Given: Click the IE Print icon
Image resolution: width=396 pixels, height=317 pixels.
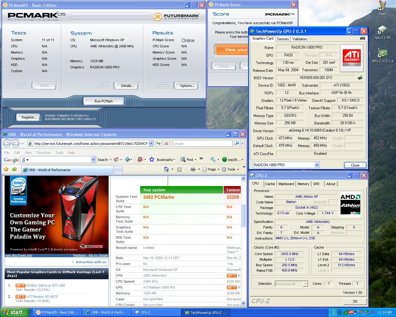Looking at the screenshot, I should click(193, 169).
